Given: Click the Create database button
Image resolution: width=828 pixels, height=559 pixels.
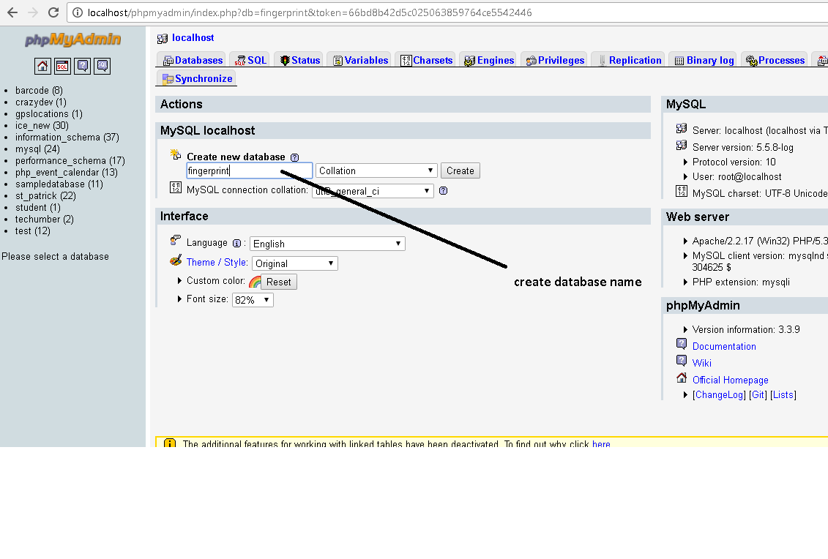Looking at the screenshot, I should tap(460, 170).
